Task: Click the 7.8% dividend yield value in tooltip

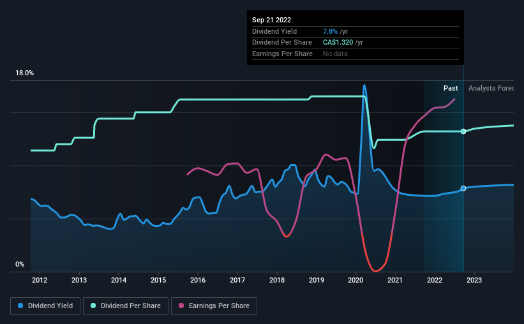Action: coord(330,31)
